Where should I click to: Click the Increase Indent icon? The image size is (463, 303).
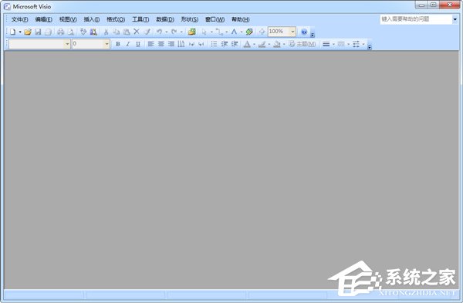coord(235,44)
